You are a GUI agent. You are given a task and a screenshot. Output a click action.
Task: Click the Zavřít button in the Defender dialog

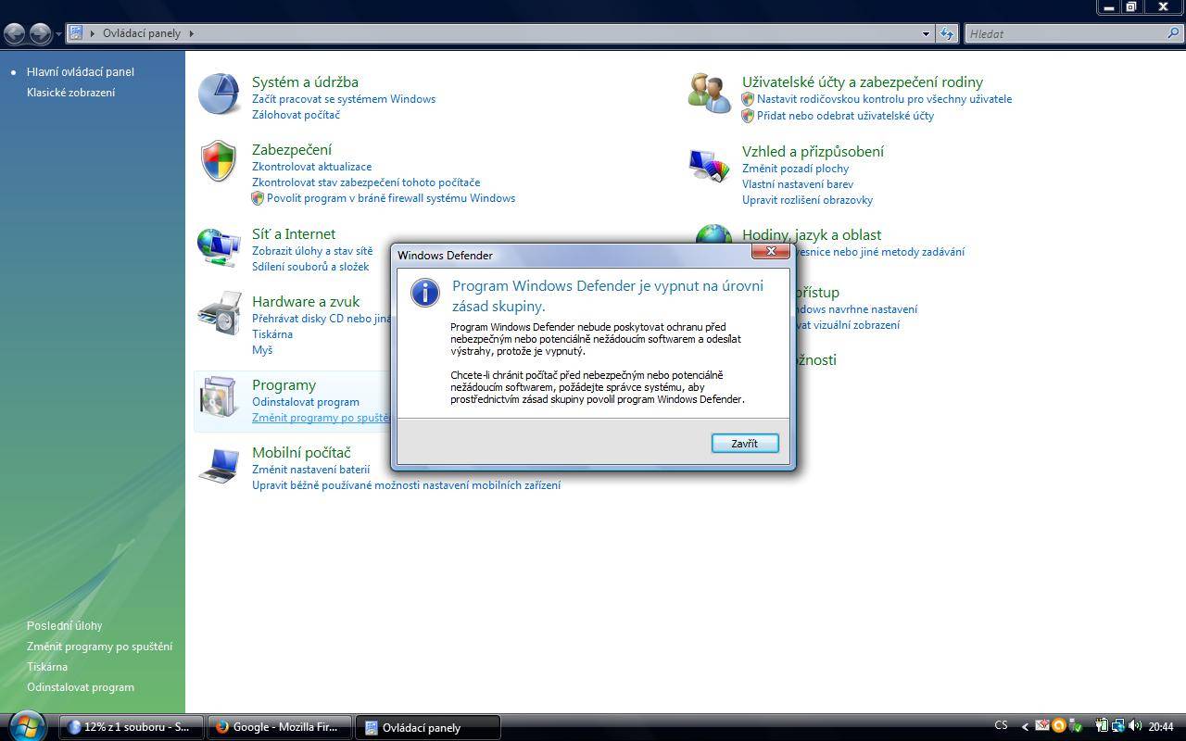745,444
